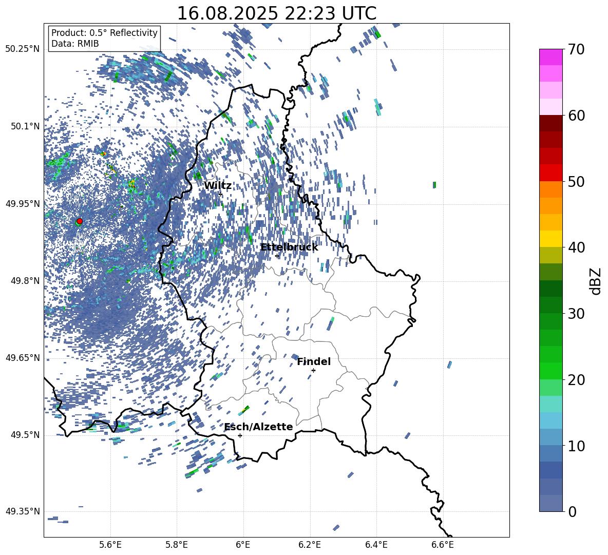The image size is (608, 555).
Task: Click the 6°E longitude label
Action: pos(243,545)
